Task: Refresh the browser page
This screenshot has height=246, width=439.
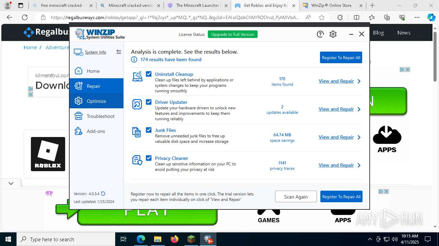Action: [x=25, y=17]
